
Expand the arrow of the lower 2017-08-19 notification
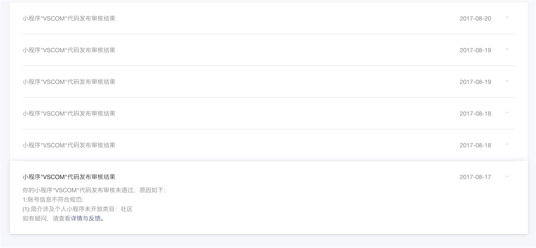coord(507,81)
